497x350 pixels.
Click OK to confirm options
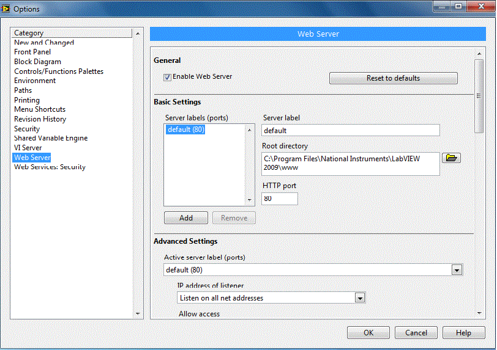[368, 333]
